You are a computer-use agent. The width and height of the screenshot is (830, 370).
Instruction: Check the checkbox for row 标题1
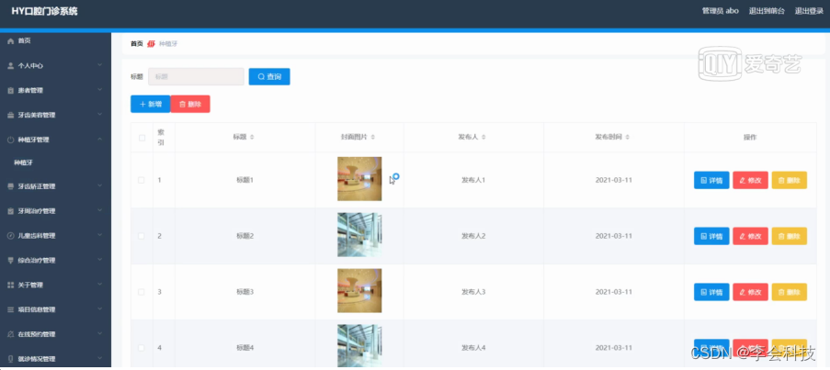[x=142, y=180]
